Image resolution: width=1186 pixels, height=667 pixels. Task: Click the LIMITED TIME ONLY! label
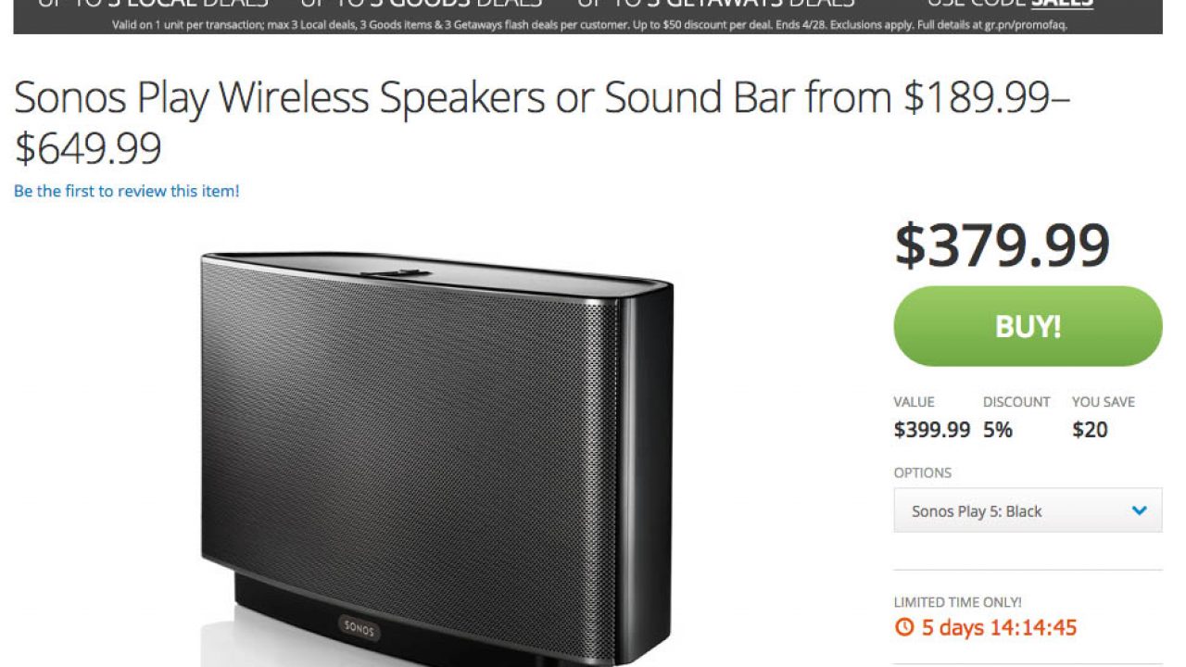pyautogui.click(x=957, y=602)
